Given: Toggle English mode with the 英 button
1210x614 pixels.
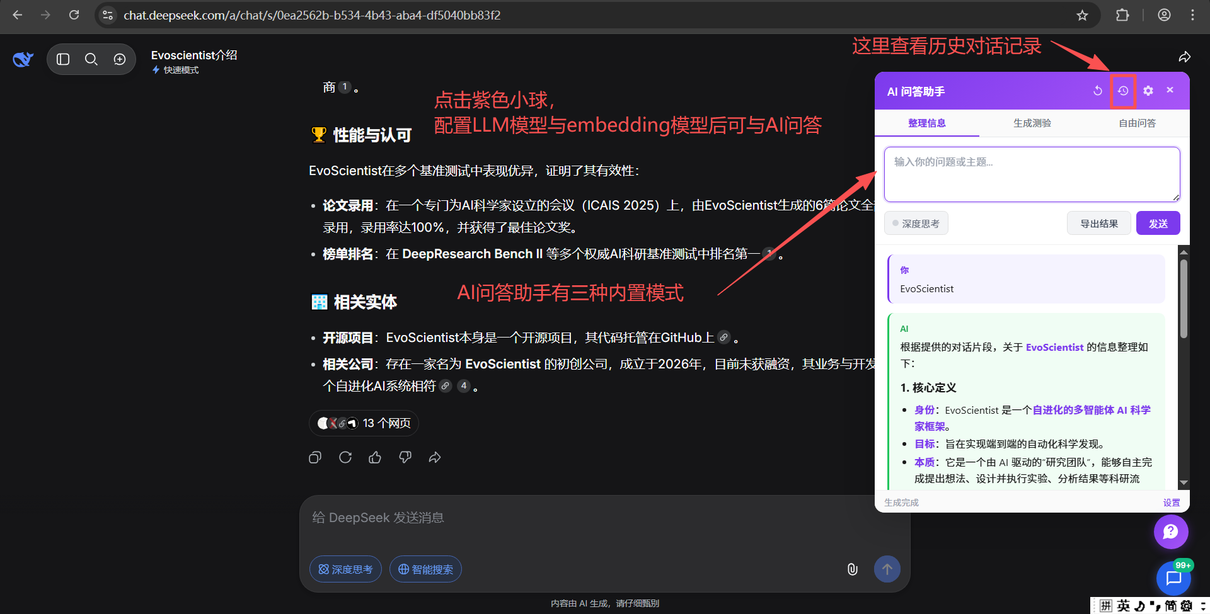Looking at the screenshot, I should point(1124,606).
